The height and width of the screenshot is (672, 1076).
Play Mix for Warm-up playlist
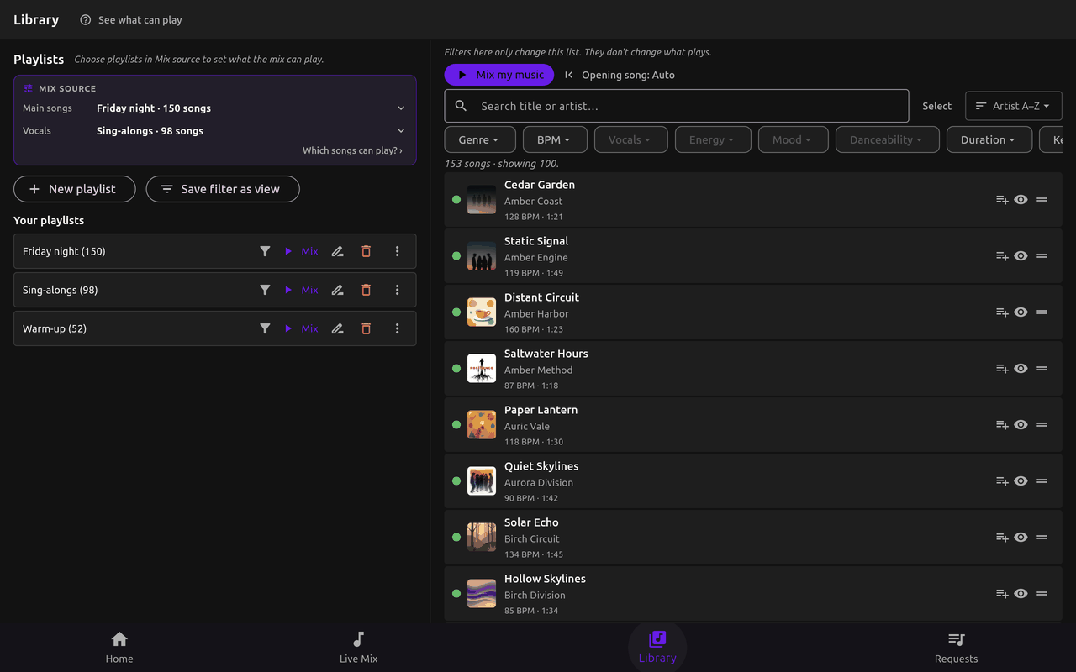[301, 328]
